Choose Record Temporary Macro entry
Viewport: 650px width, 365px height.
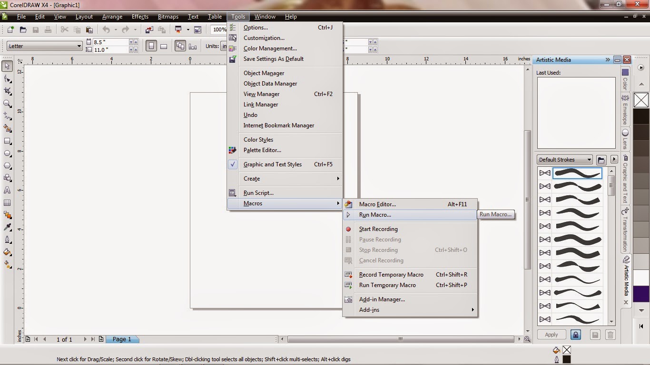pos(410,275)
